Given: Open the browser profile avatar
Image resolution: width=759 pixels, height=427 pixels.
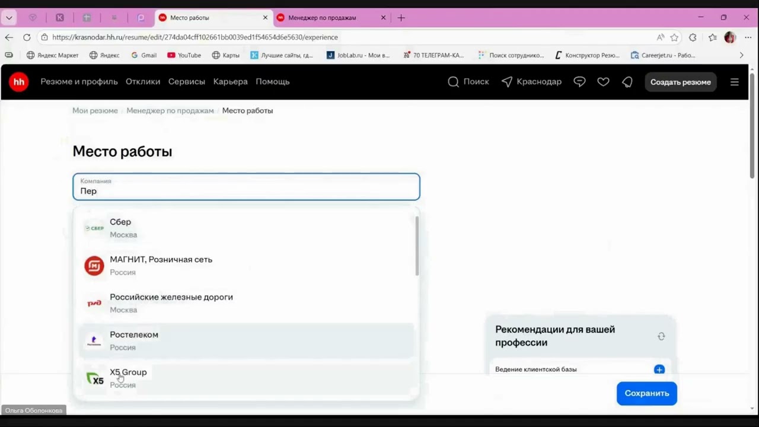Looking at the screenshot, I should (x=730, y=37).
